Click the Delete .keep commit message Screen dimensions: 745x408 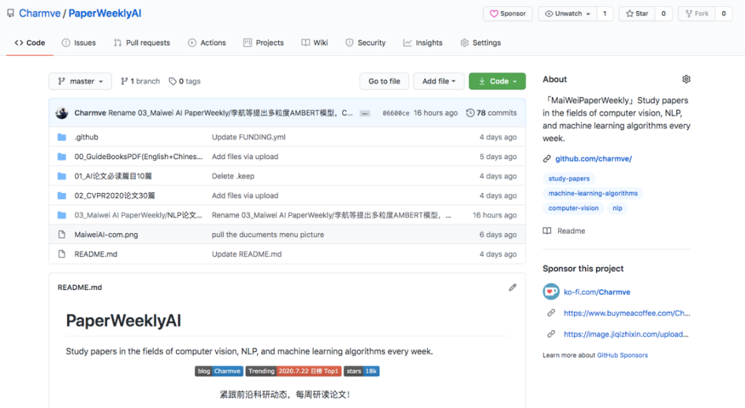pyautogui.click(x=233, y=176)
